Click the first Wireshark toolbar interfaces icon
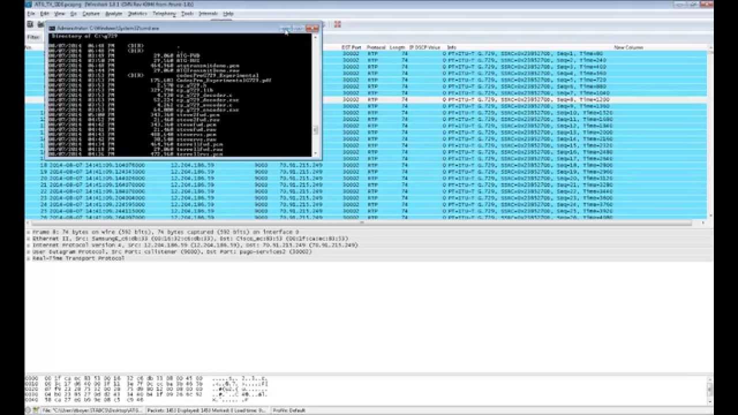Screen dimensions: 738x415 pos(30,24)
